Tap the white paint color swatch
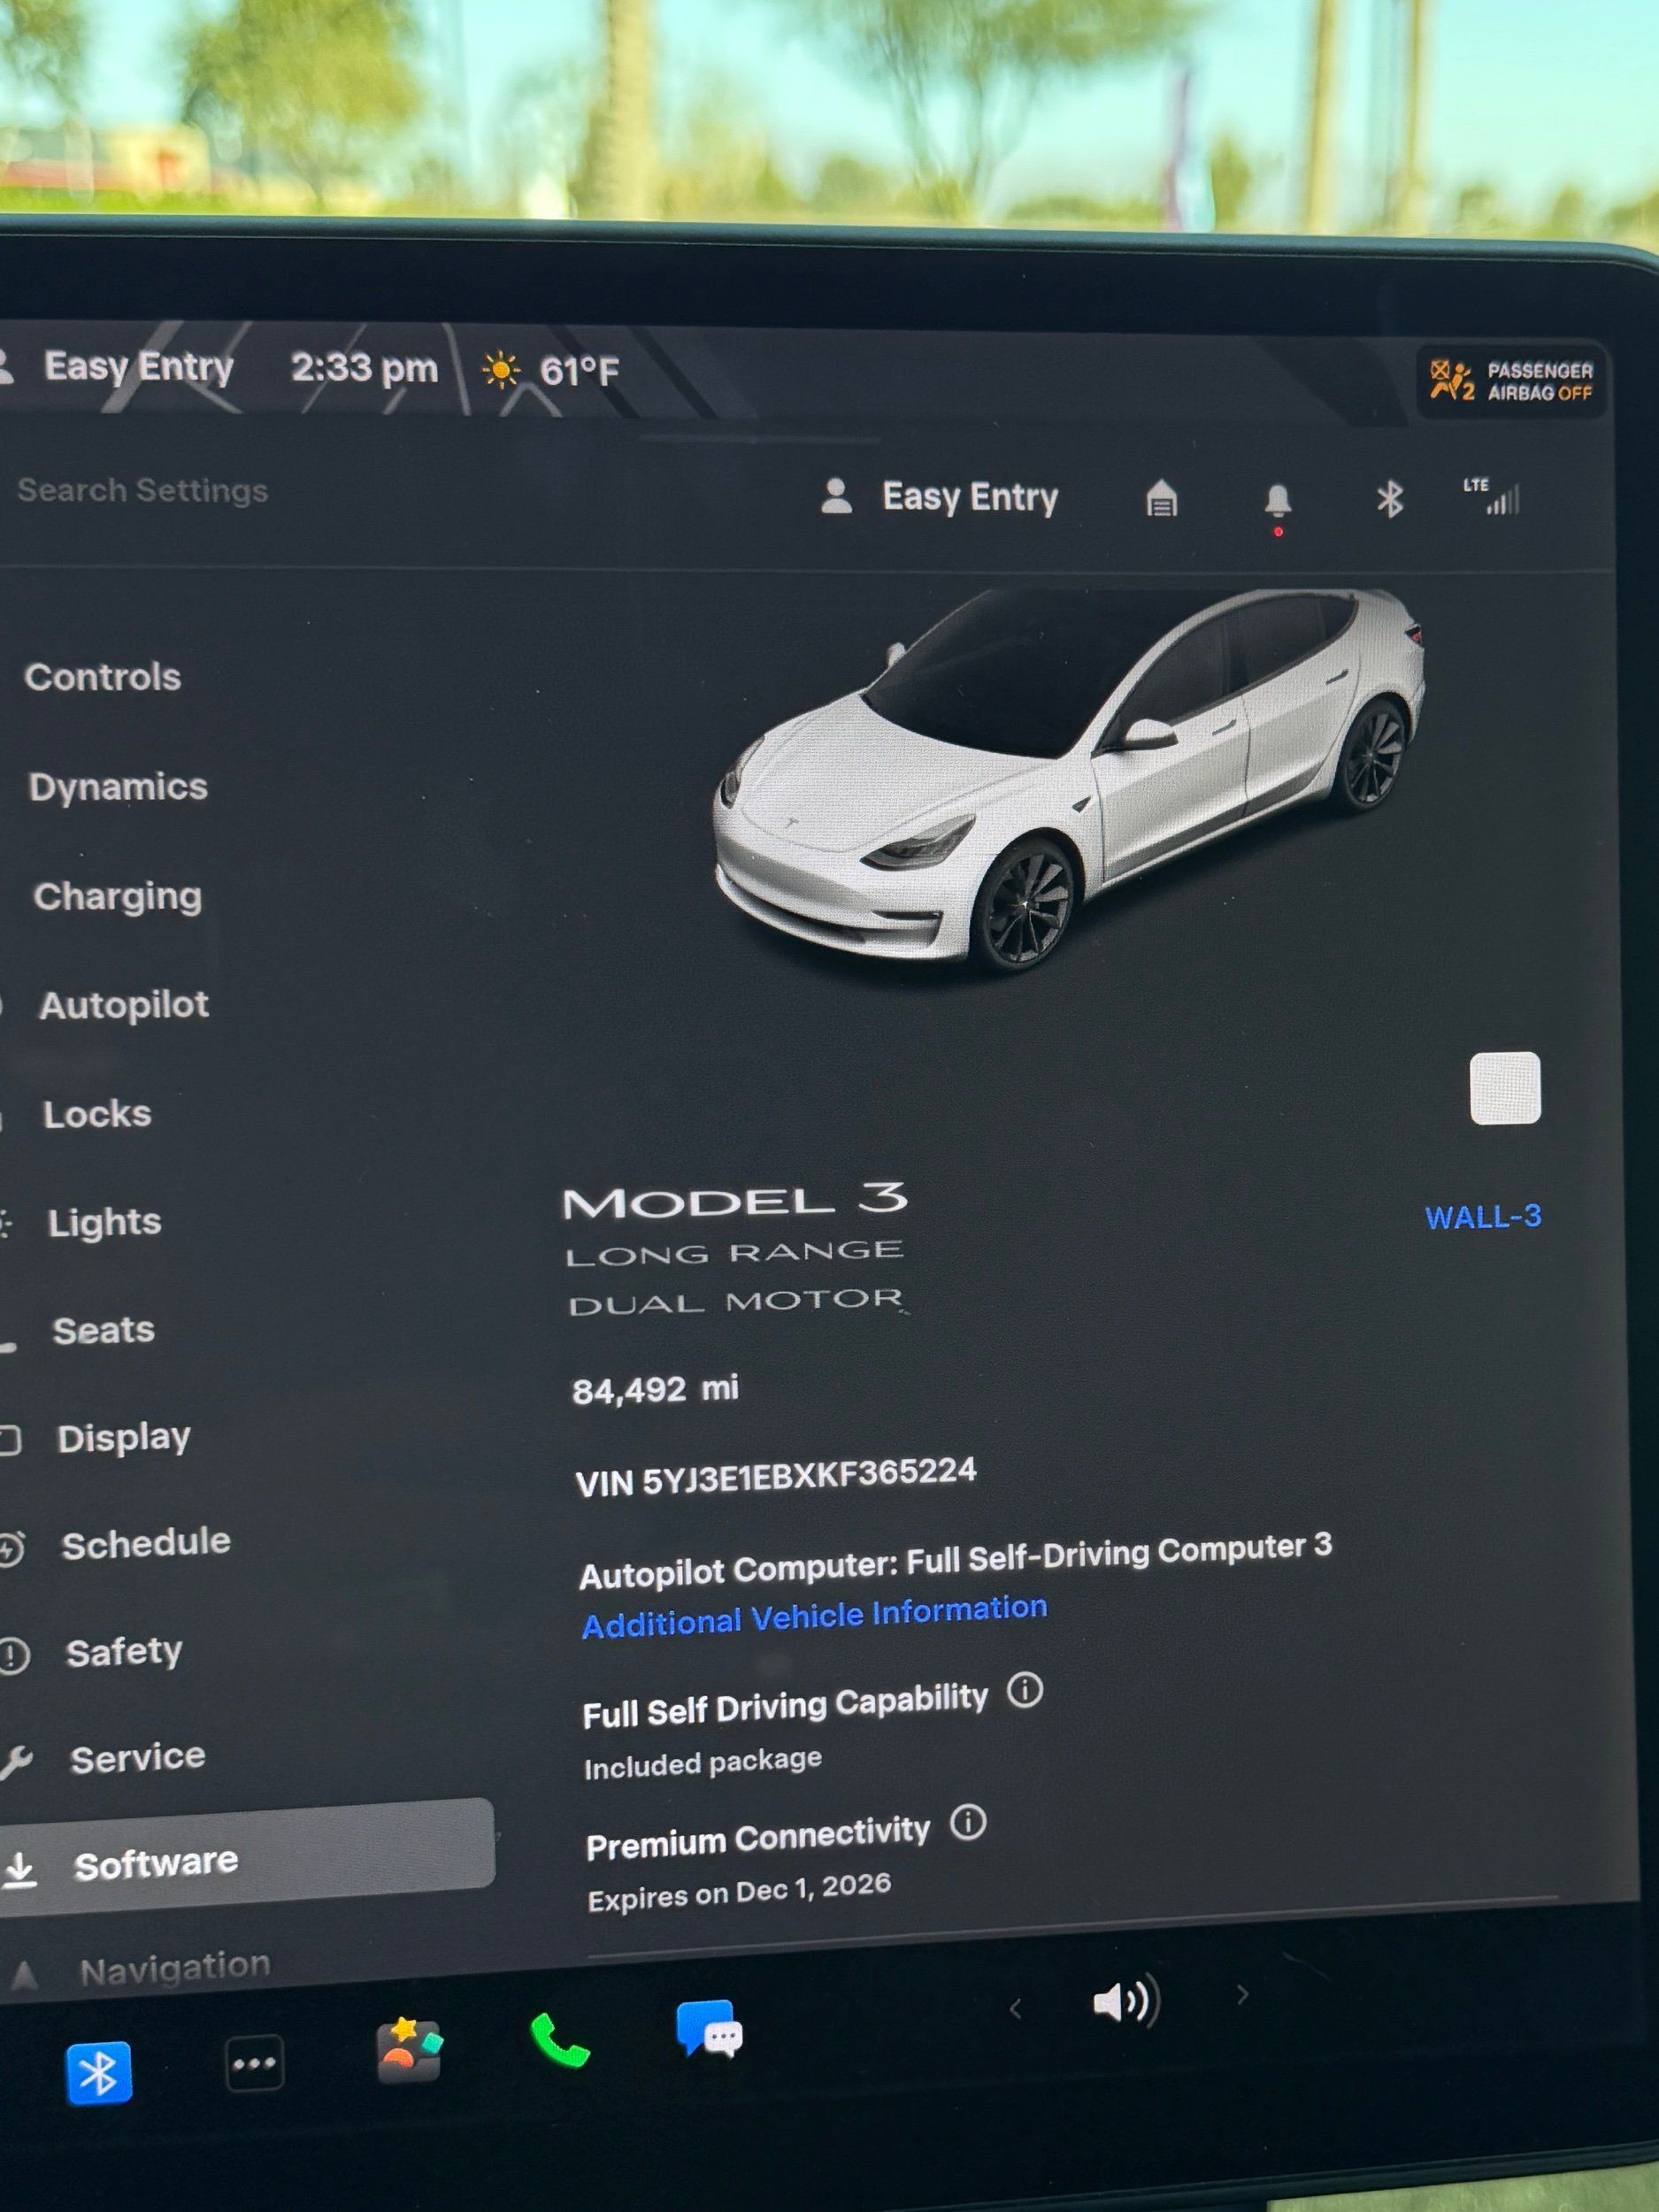 pyautogui.click(x=1504, y=1088)
